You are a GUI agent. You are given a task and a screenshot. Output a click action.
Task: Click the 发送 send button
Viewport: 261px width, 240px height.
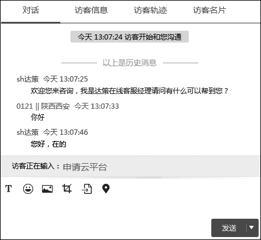click(229, 228)
